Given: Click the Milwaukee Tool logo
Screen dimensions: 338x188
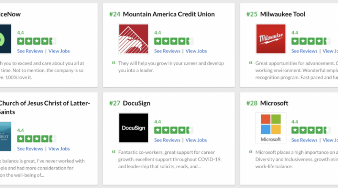Looking at the screenshot, I should 271,39.
